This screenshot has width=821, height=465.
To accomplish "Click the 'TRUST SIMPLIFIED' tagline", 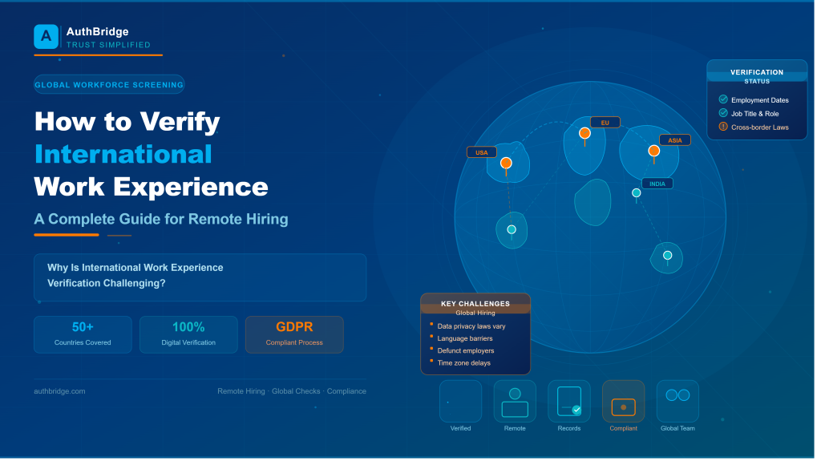I will coord(109,46).
